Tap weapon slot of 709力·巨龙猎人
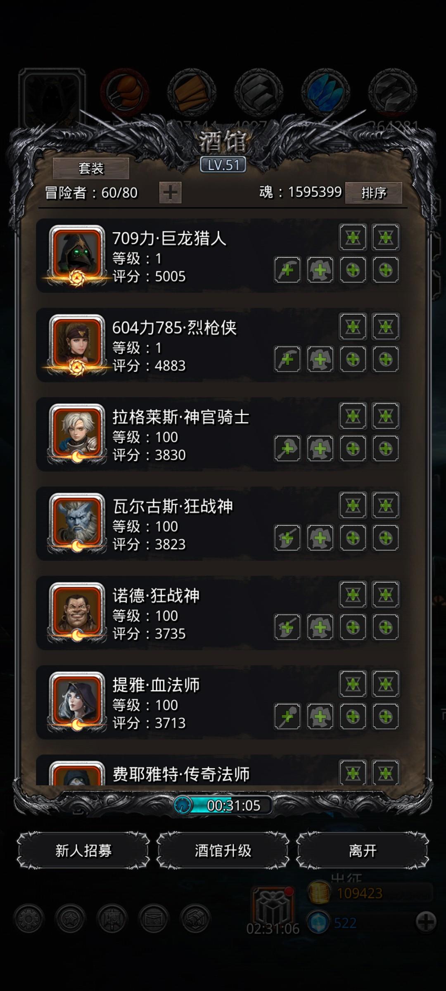446x991 pixels. click(287, 270)
